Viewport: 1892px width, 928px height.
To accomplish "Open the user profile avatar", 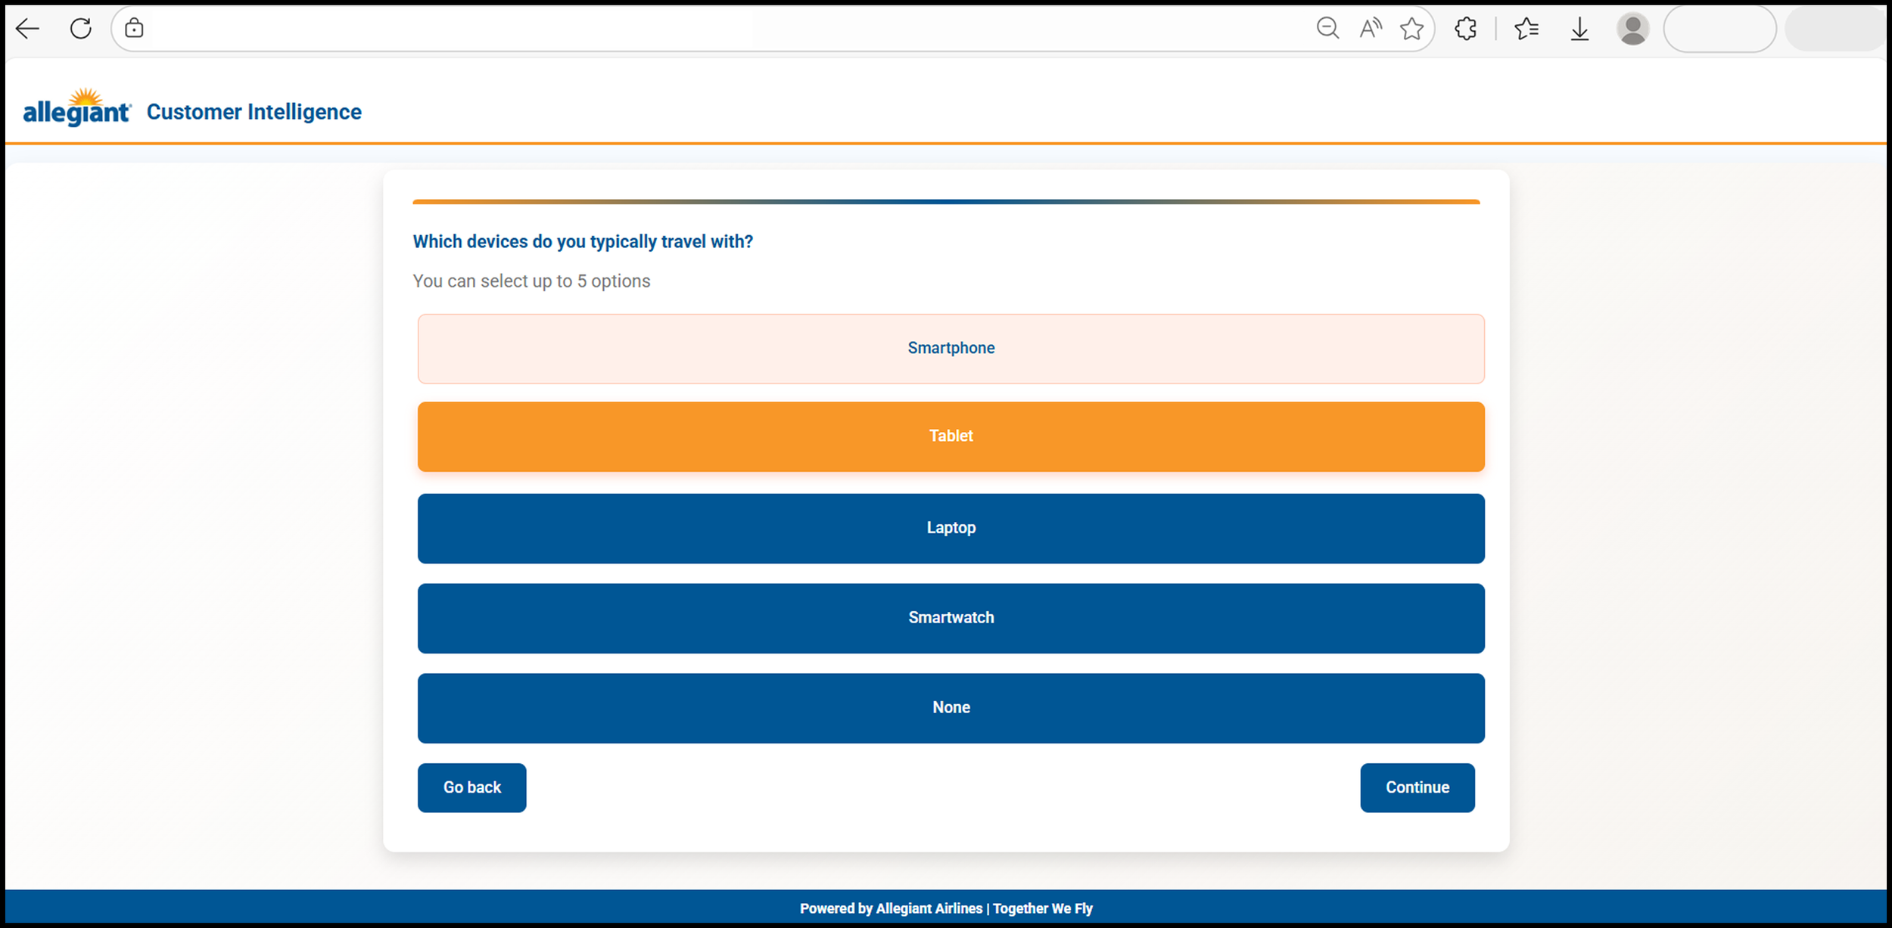I will coord(1632,29).
